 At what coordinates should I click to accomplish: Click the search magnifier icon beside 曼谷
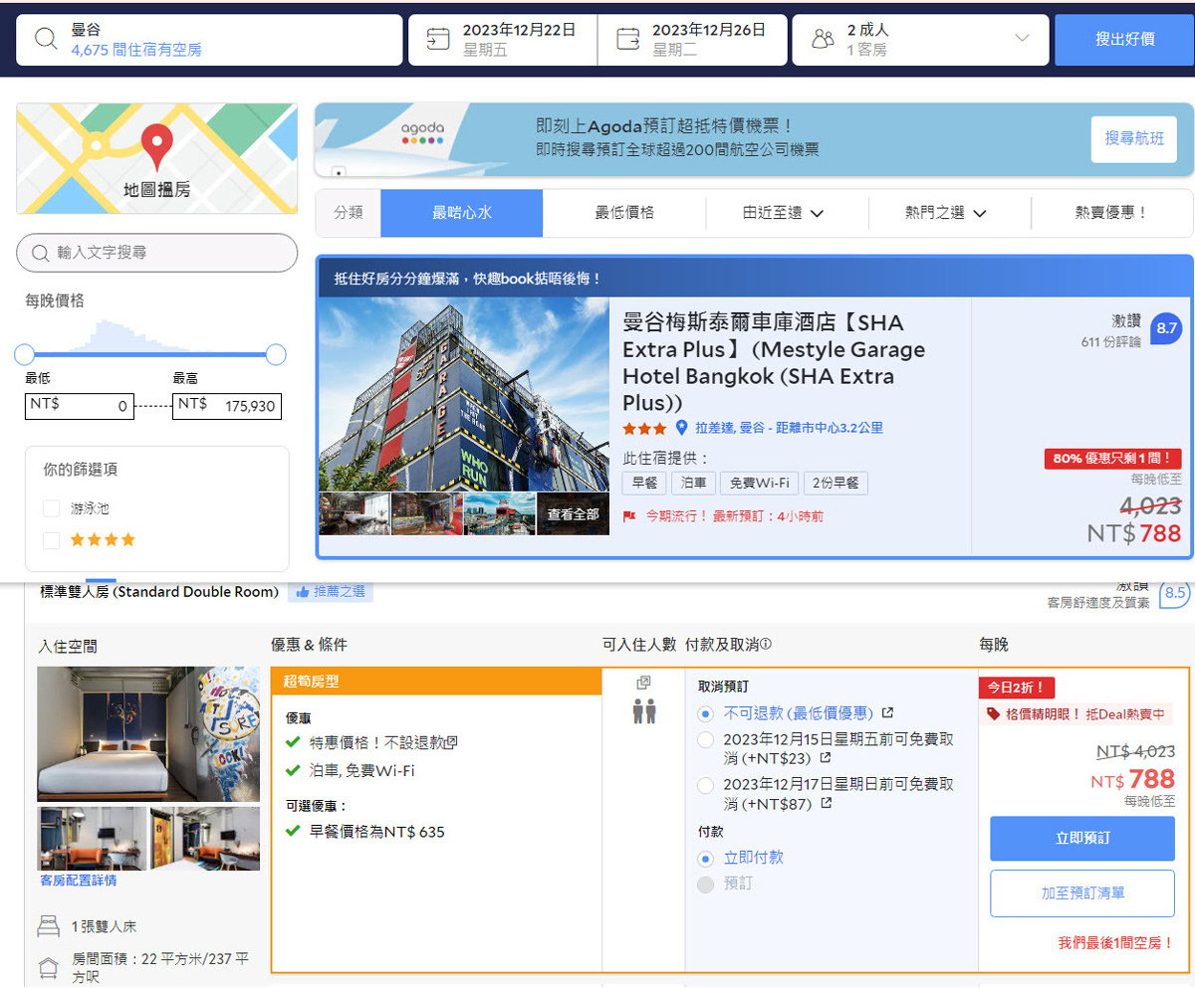47,39
